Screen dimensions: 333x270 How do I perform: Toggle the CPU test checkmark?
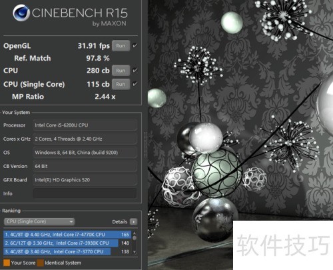(x=135, y=71)
